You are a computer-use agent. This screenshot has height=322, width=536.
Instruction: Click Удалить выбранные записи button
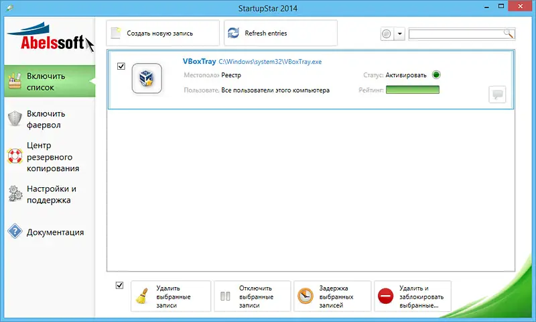coord(171,297)
